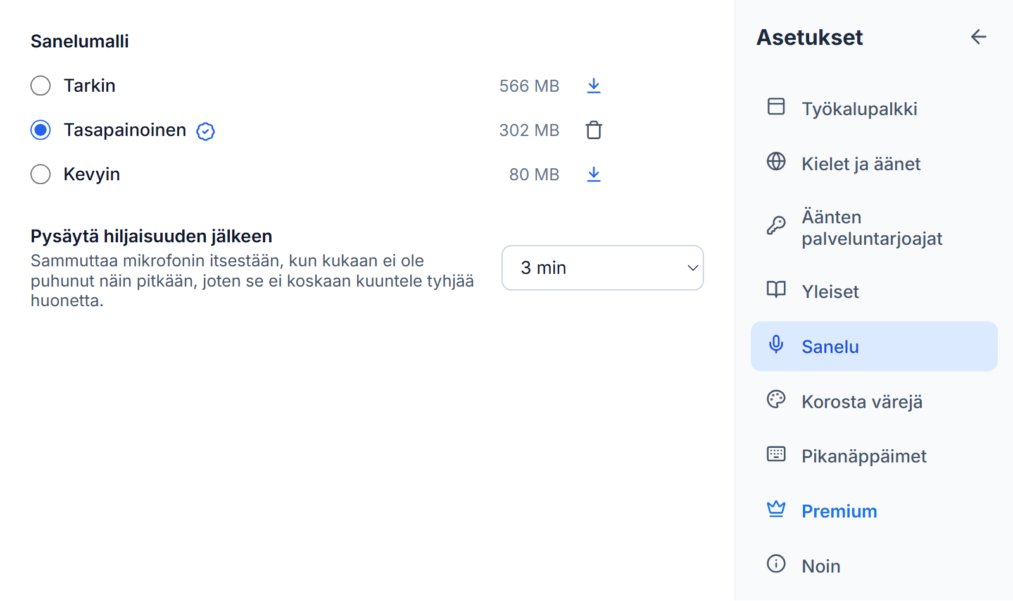Click the globe icon for Kielet ja äänet

[776, 161]
